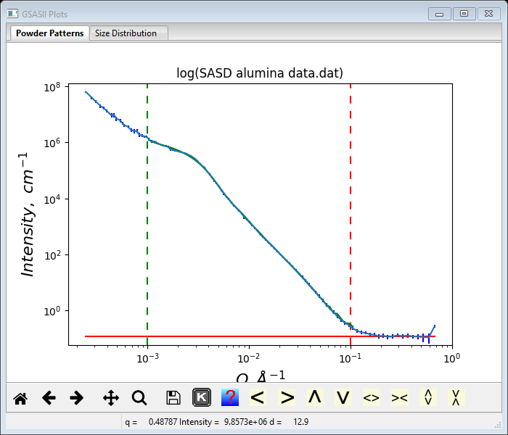Screen dimensions: 508x435
Task: Expand plot horizontally with <> button
Action: 372,397
